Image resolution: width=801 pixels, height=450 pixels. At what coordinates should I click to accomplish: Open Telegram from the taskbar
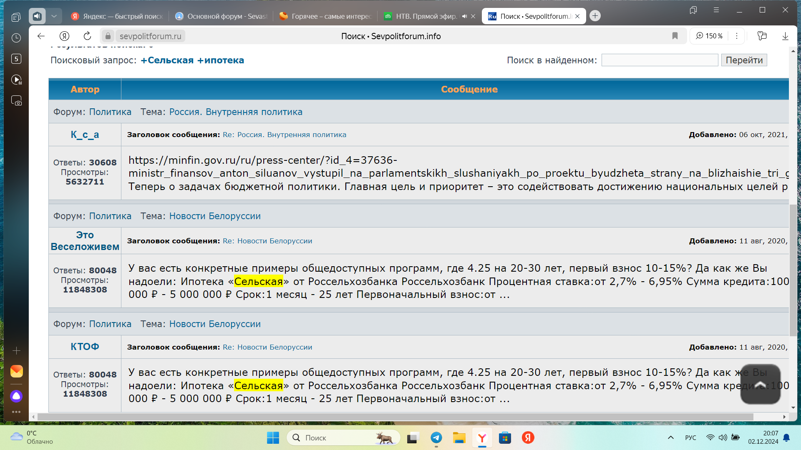pyautogui.click(x=436, y=437)
